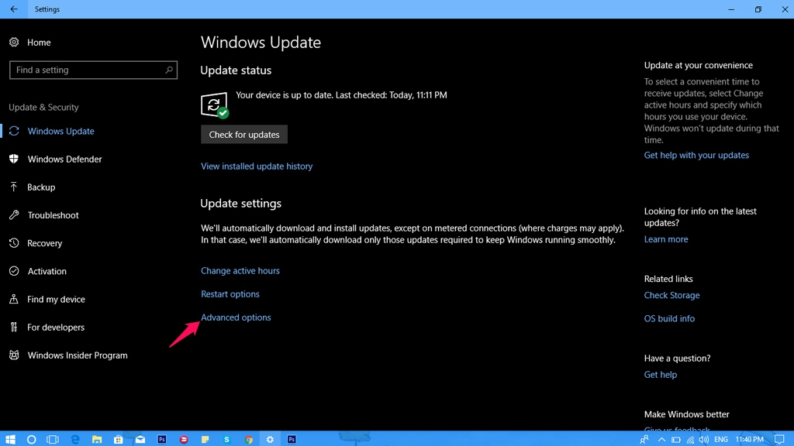Click the red round app icon on the taskbar

(184, 439)
